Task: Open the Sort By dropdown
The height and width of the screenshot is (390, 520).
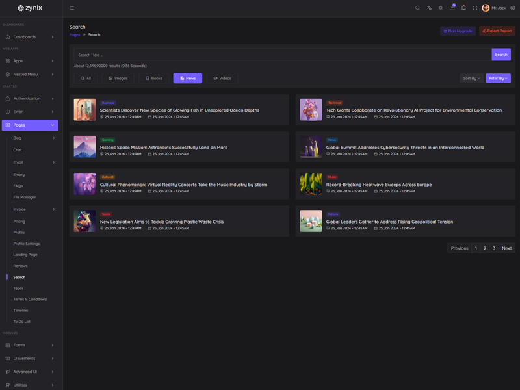Action: point(471,78)
